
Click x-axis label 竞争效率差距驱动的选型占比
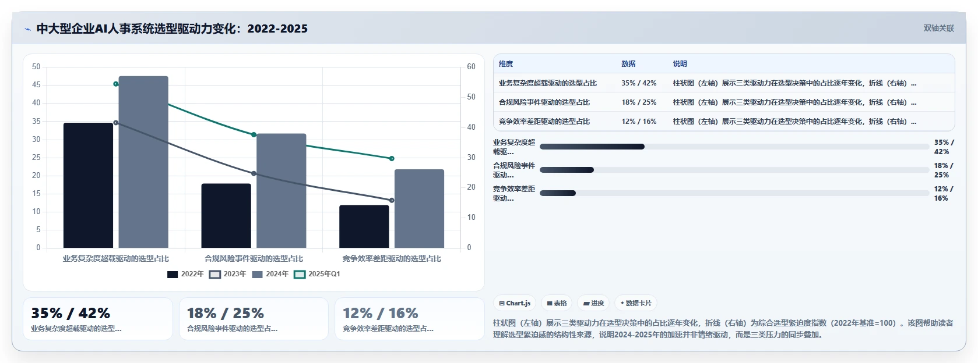click(x=392, y=259)
